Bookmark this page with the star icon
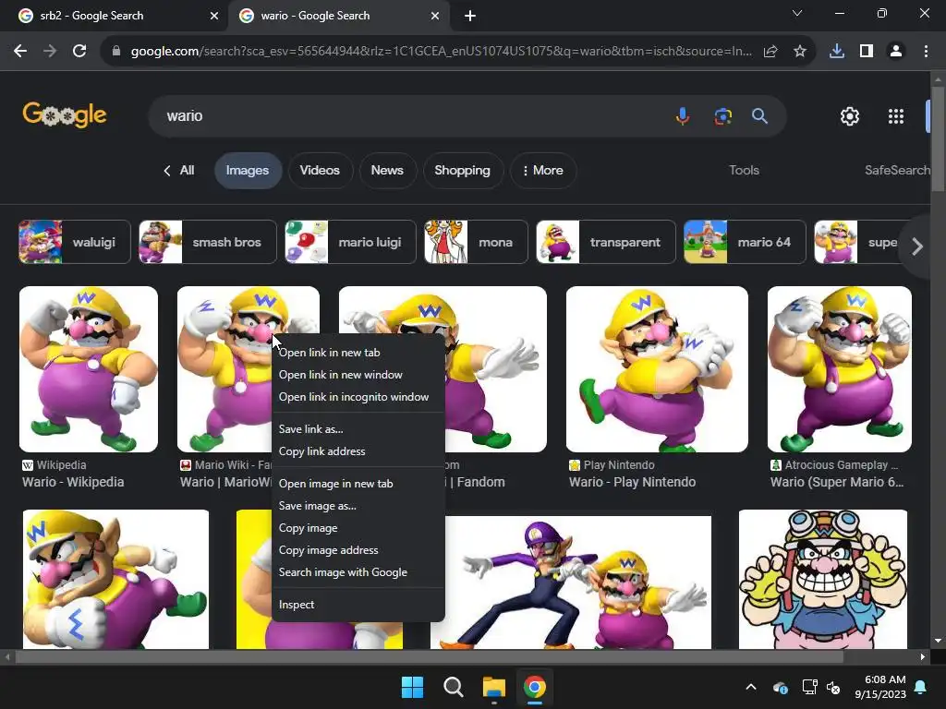946x709 pixels. (800, 52)
